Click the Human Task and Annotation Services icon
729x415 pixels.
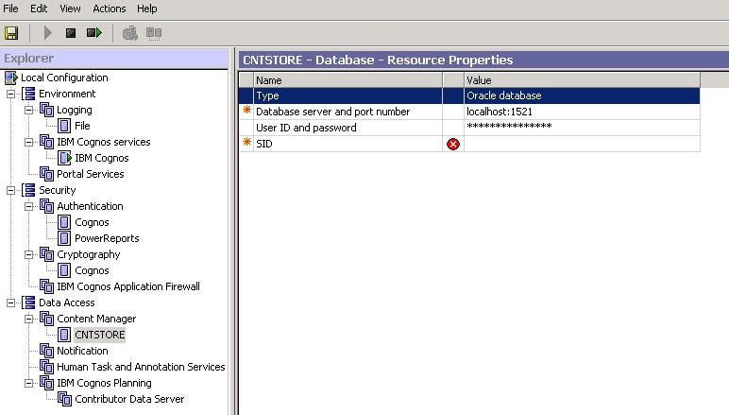click(46, 367)
